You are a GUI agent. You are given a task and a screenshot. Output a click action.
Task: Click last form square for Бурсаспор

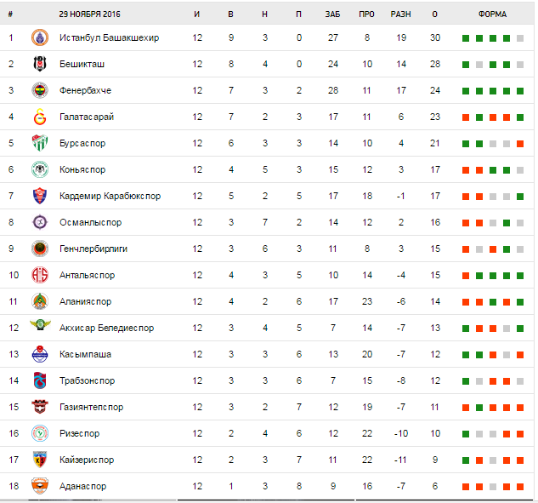(x=519, y=144)
